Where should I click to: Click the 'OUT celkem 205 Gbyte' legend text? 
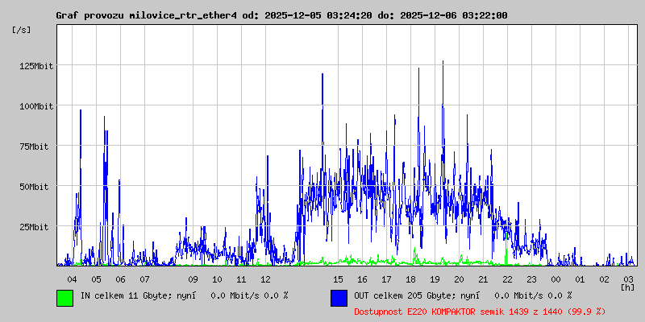pyautogui.click(x=407, y=295)
